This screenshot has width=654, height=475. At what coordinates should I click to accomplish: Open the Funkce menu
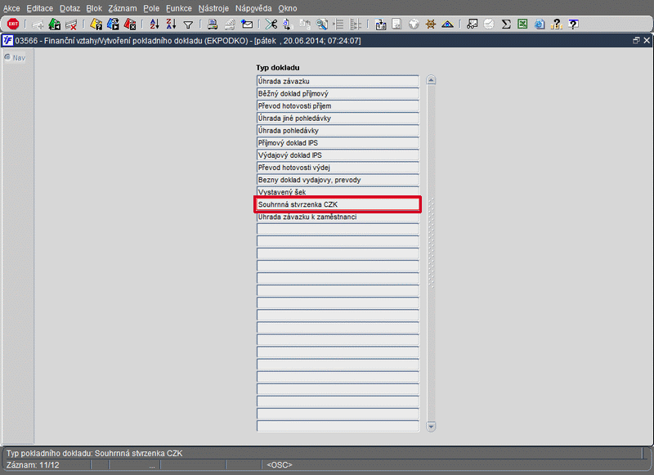click(x=178, y=8)
